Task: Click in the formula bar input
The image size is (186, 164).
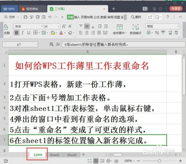Action: pos(124,44)
